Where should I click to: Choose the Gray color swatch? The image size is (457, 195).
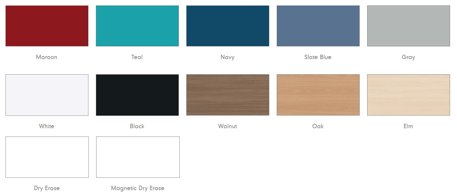[408, 26]
